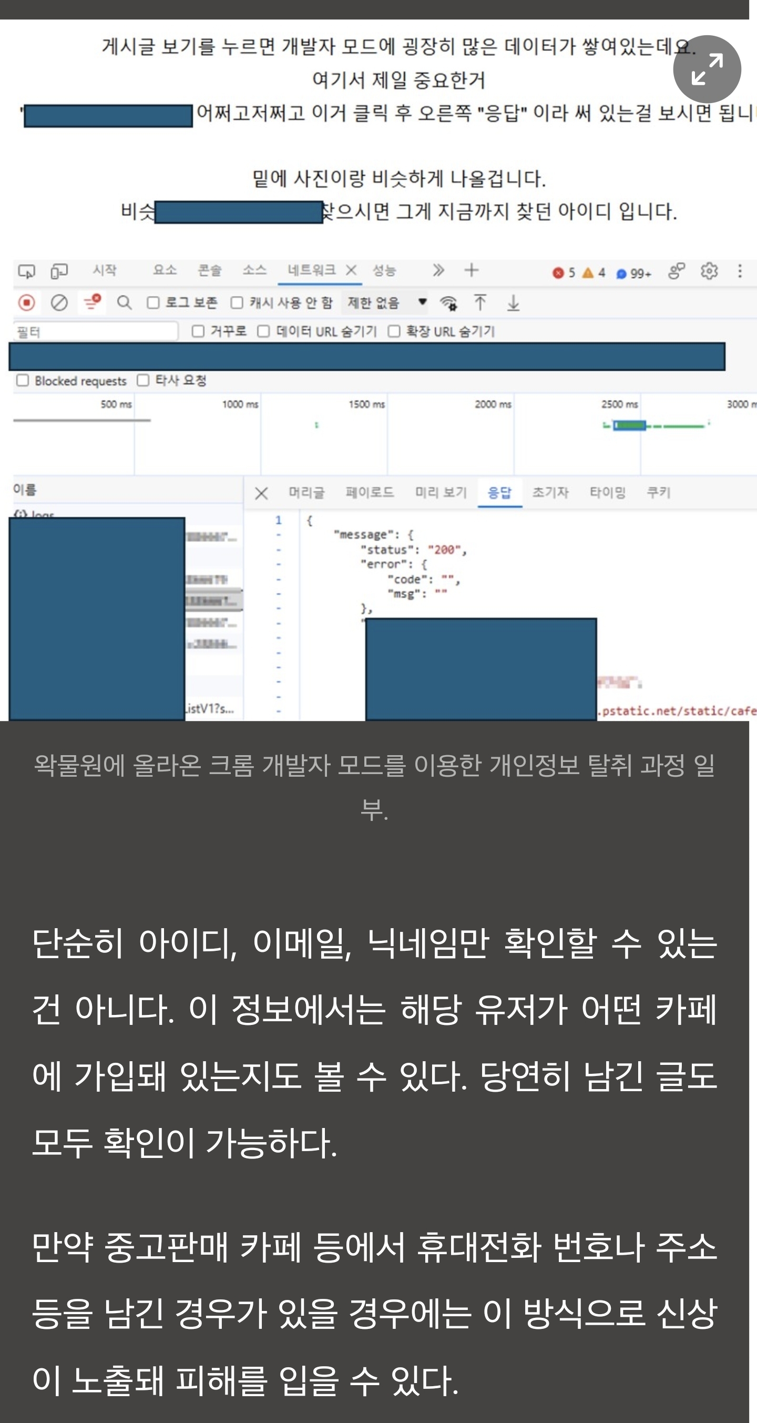Screen dimensions: 757x1423
Task: Click the red error count badge
Action: click(x=564, y=273)
